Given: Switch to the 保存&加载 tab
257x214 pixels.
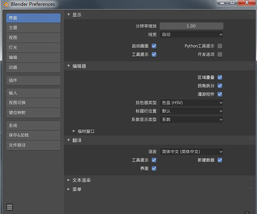Looking at the screenshot, I should point(33,135).
